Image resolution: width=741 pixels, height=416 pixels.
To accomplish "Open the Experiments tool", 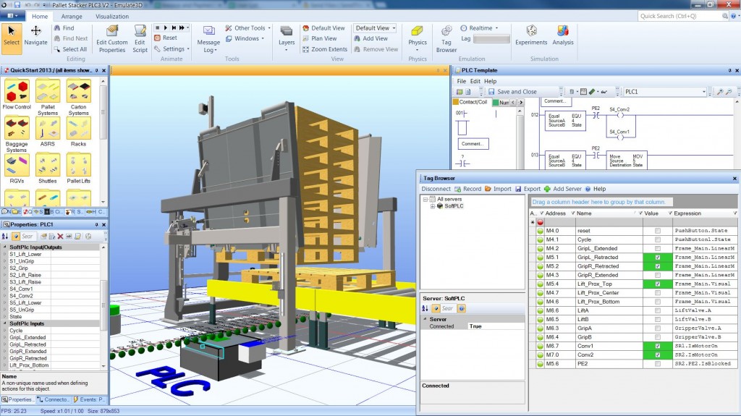I will [x=531, y=36].
